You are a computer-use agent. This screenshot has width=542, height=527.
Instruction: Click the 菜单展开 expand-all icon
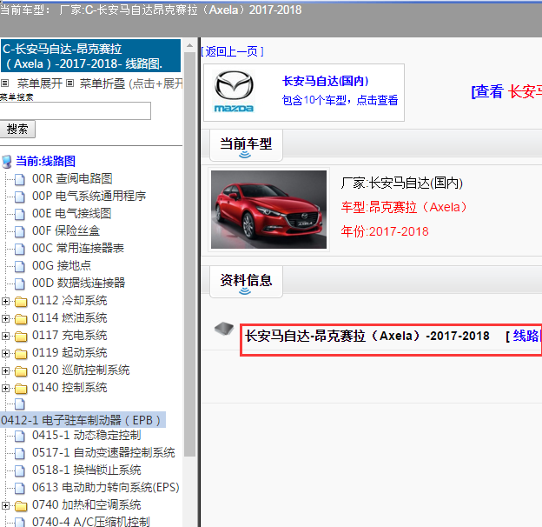[5, 83]
